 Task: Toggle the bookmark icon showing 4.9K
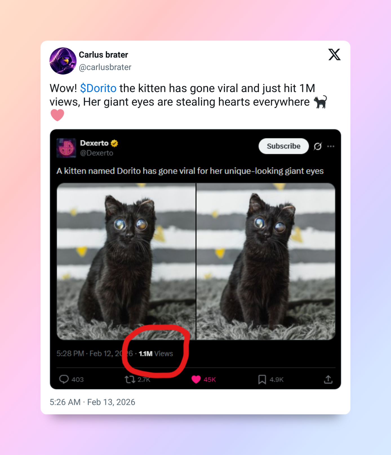tap(262, 379)
